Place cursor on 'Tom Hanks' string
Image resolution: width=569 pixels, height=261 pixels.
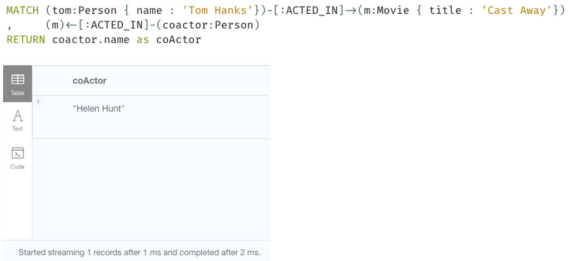pos(221,10)
